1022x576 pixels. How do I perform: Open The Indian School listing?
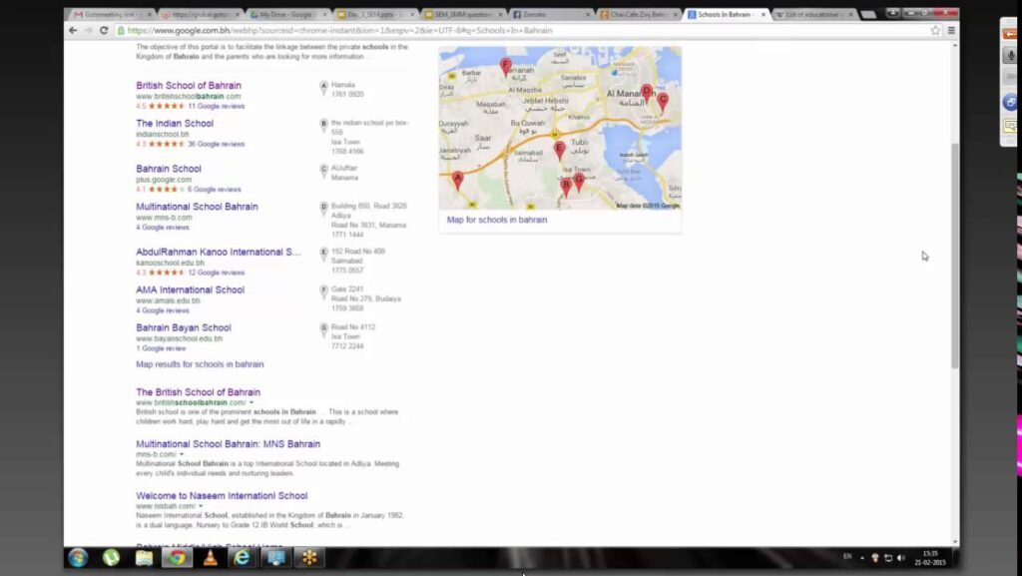pos(175,123)
